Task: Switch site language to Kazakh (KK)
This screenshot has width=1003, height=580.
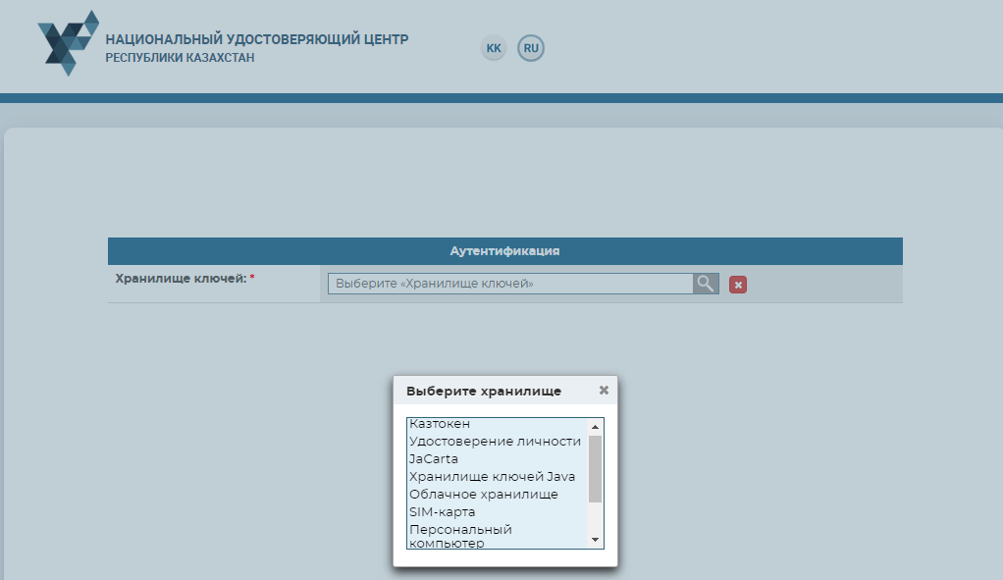Action: click(494, 48)
